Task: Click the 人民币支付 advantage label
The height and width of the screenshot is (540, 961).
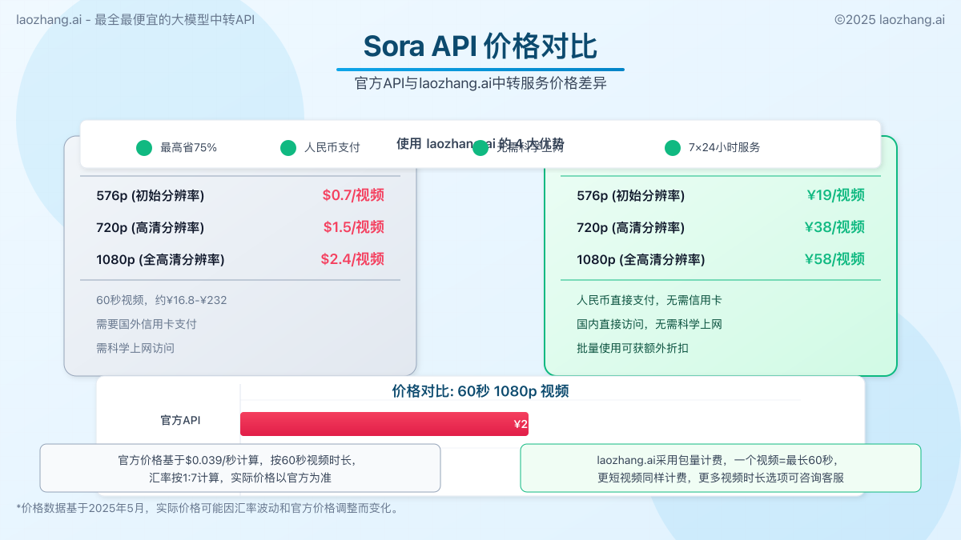Action: (332, 148)
